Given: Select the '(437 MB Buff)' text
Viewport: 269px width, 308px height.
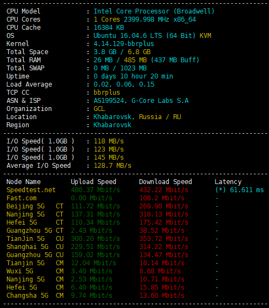Looking at the screenshot, I should [x=175, y=60].
